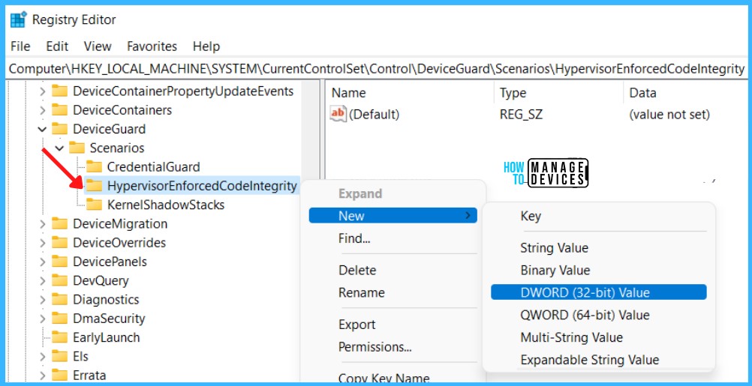The image size is (752, 386).
Task: Expand the DeviceOverrides key
Action: [43, 243]
